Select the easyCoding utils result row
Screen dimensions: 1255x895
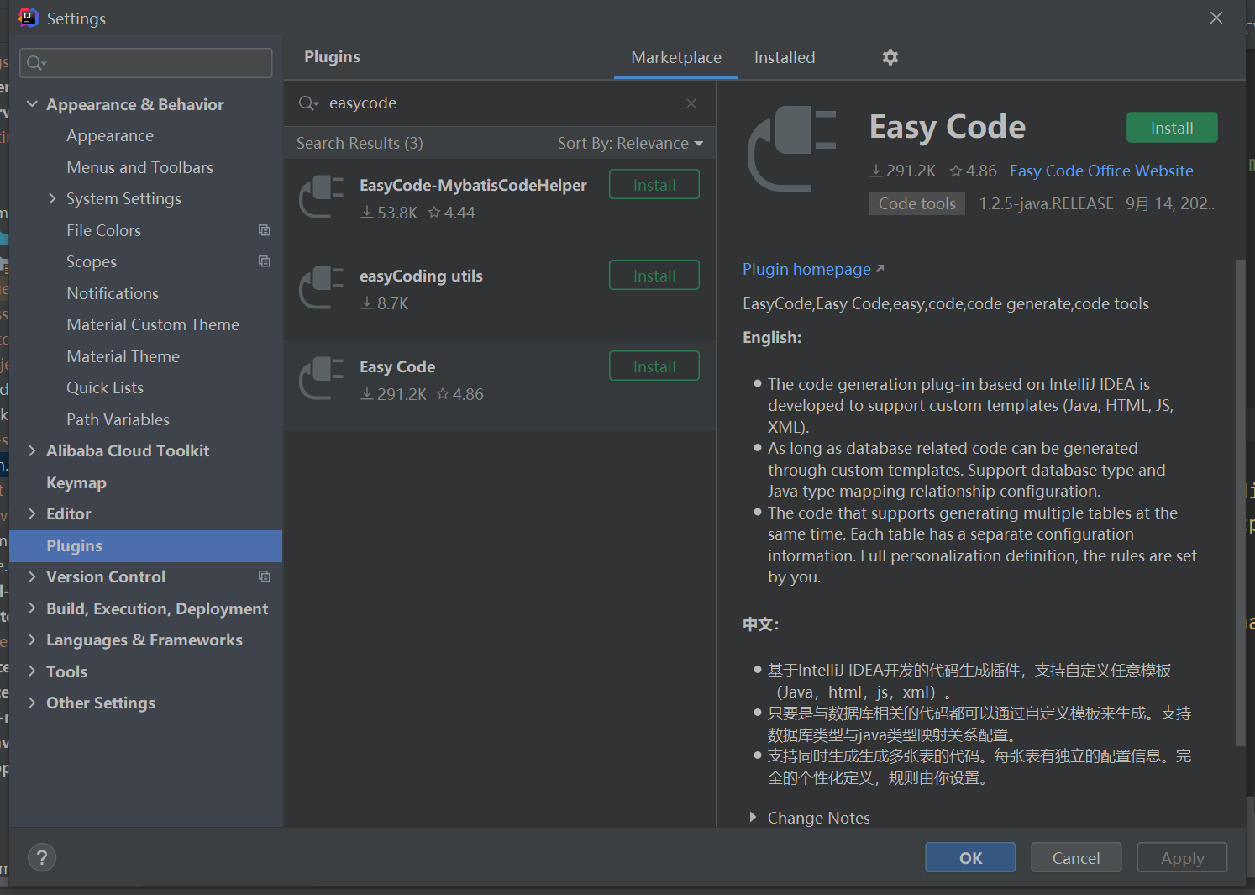tap(500, 296)
